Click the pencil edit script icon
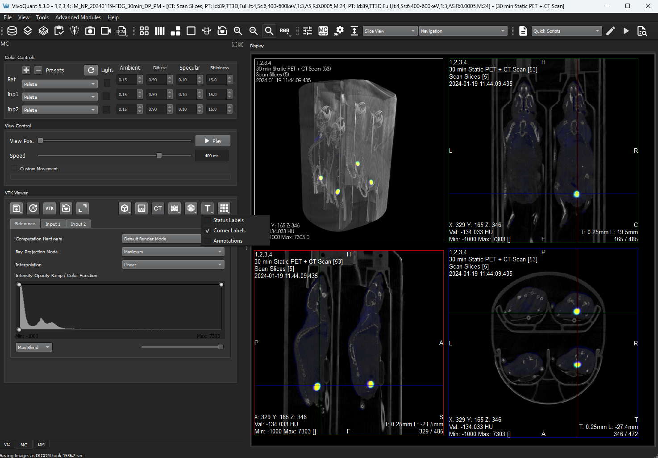The image size is (658, 458). (611, 31)
